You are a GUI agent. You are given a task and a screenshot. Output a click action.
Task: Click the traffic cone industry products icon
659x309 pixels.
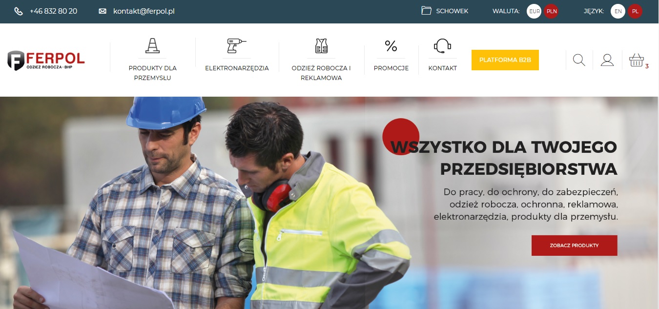(x=152, y=46)
